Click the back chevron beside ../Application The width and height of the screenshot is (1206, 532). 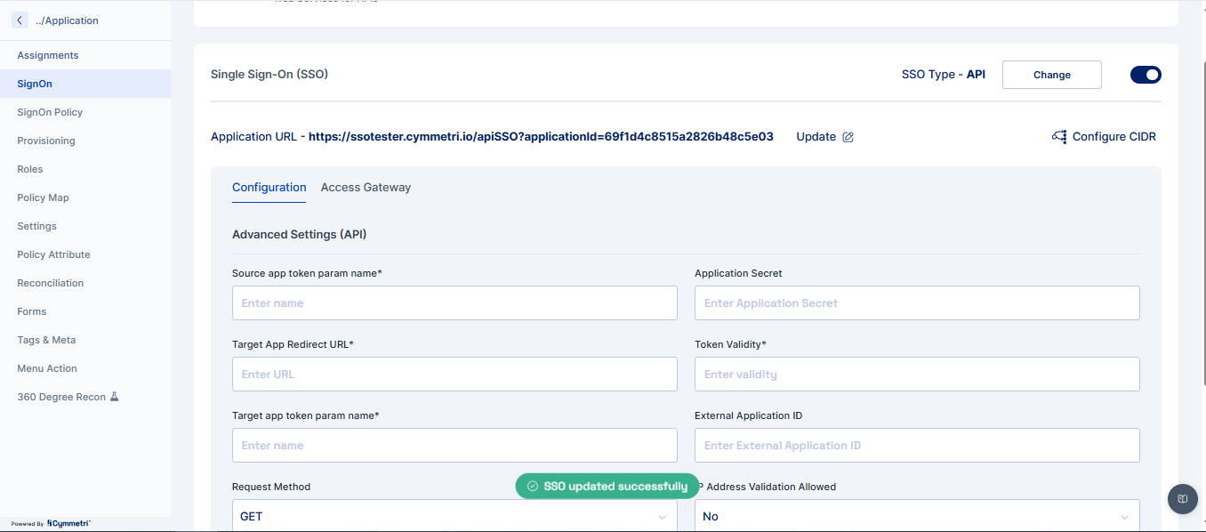tap(20, 20)
